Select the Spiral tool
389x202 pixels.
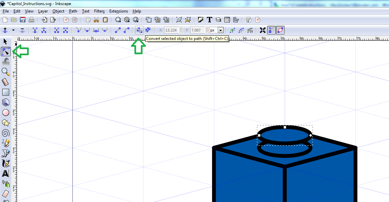point(6,133)
